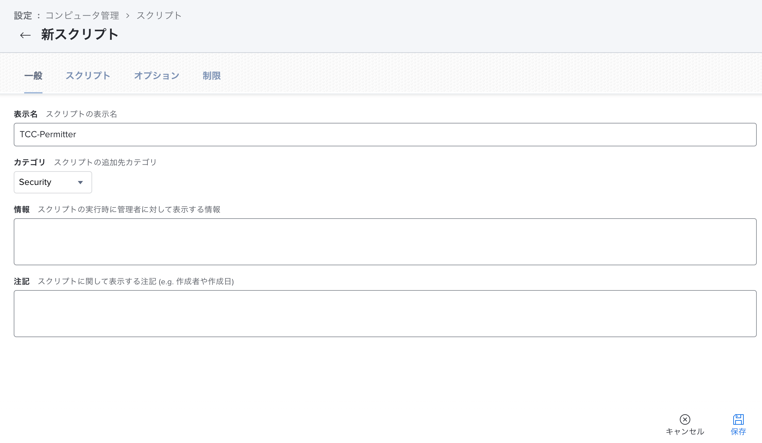Open the 一般 tab
Screen dimensions: 762x443
pyautogui.click(x=33, y=76)
